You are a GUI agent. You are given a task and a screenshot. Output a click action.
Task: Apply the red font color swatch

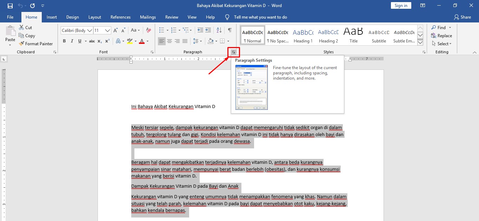point(142,41)
